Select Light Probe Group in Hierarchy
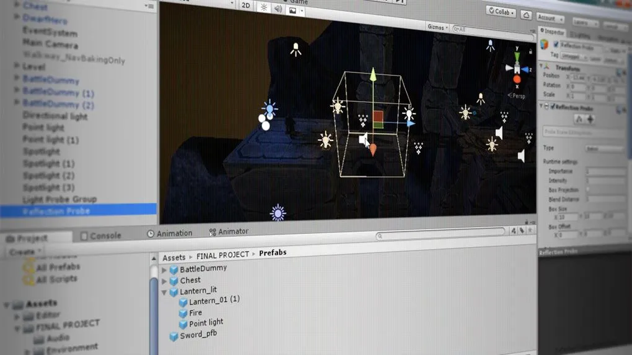 pos(59,199)
